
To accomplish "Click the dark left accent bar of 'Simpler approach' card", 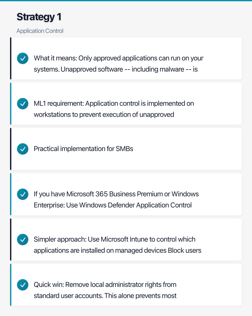I will [x=11, y=240].
